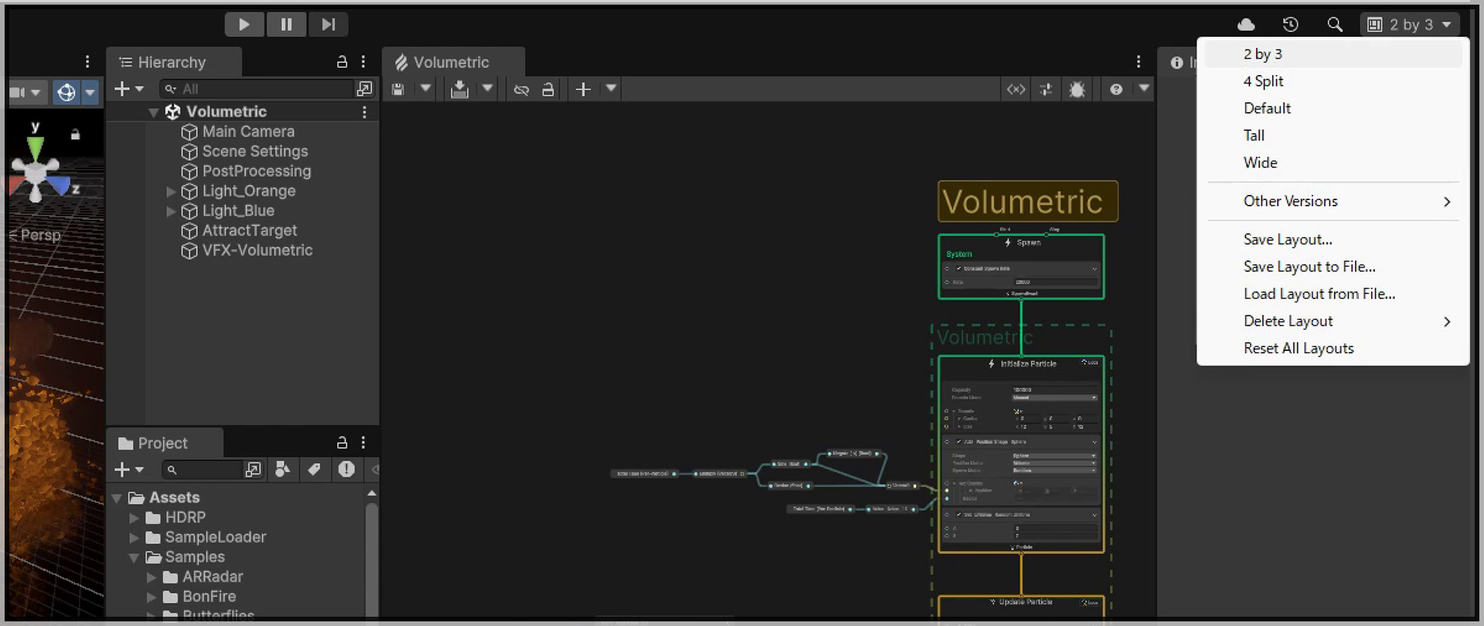Toggle the Project panel lock
Image resolution: width=1484 pixels, height=626 pixels.
click(x=342, y=443)
